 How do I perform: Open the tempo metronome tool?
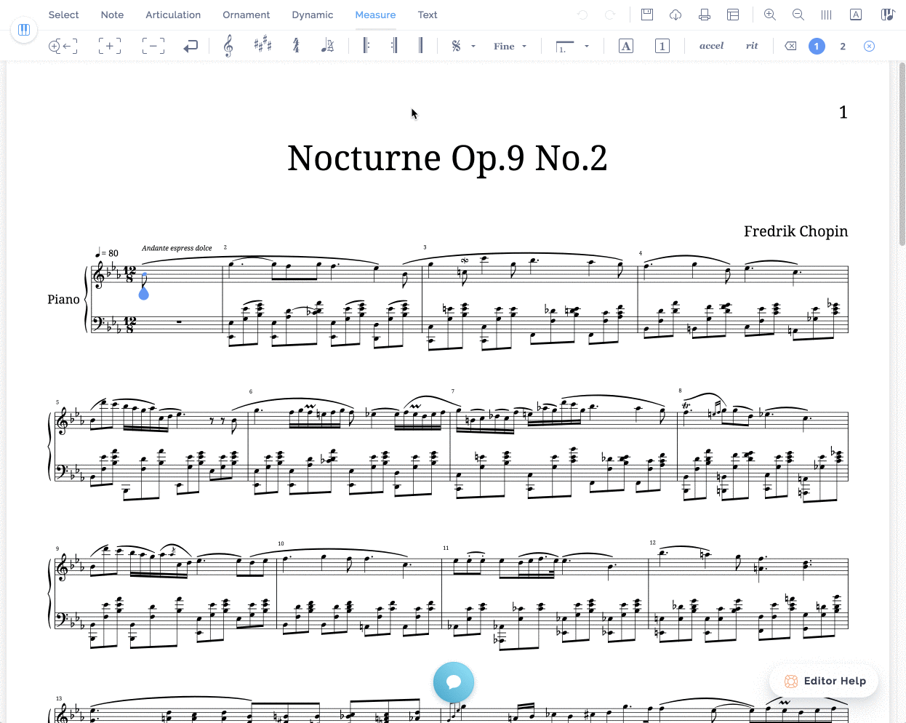tap(327, 46)
